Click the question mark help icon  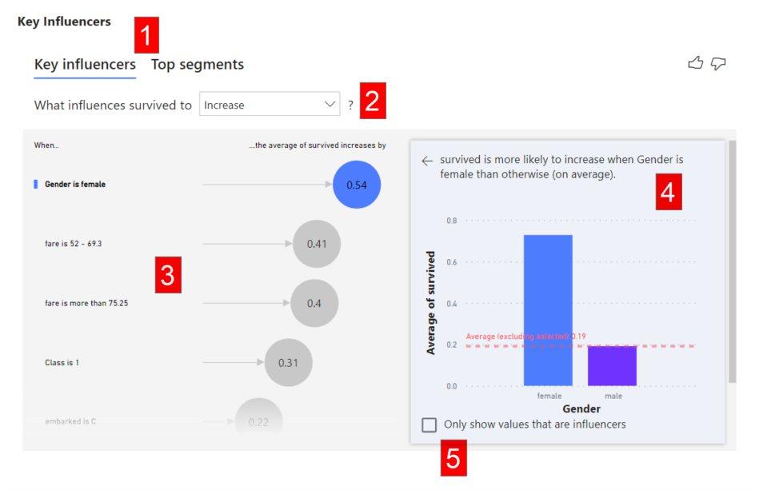350,104
